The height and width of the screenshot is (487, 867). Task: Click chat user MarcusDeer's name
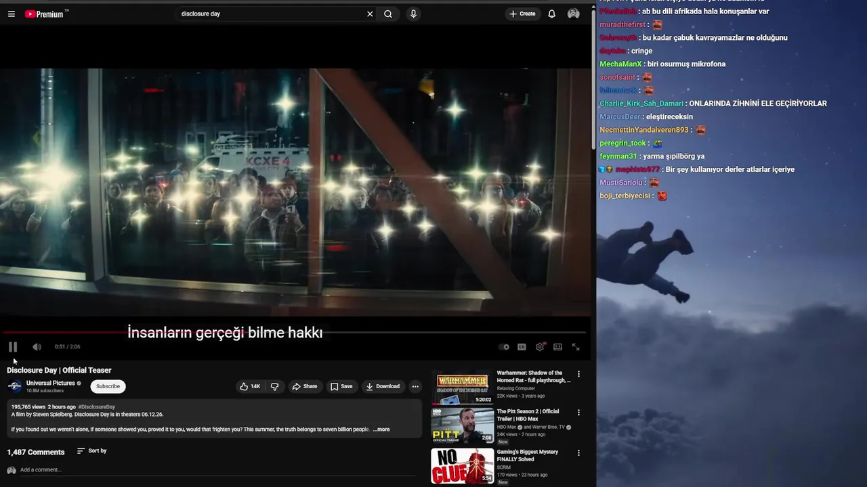coord(620,117)
